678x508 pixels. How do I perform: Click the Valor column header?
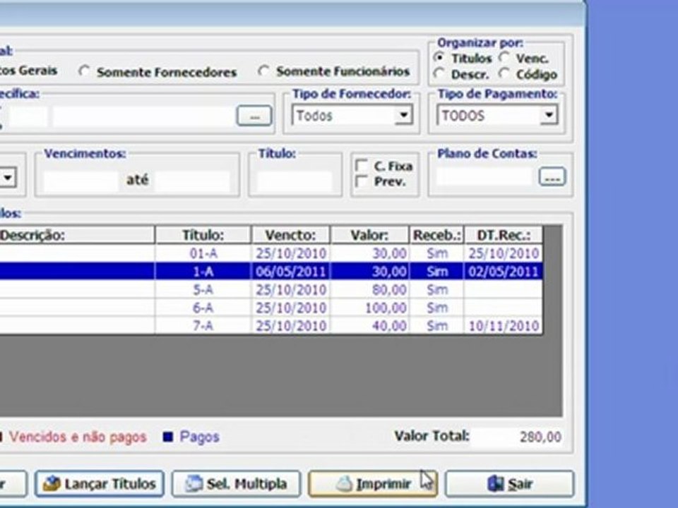pyautogui.click(x=369, y=235)
